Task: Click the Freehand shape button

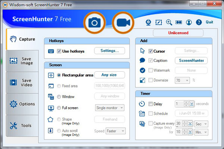Action: (109, 119)
